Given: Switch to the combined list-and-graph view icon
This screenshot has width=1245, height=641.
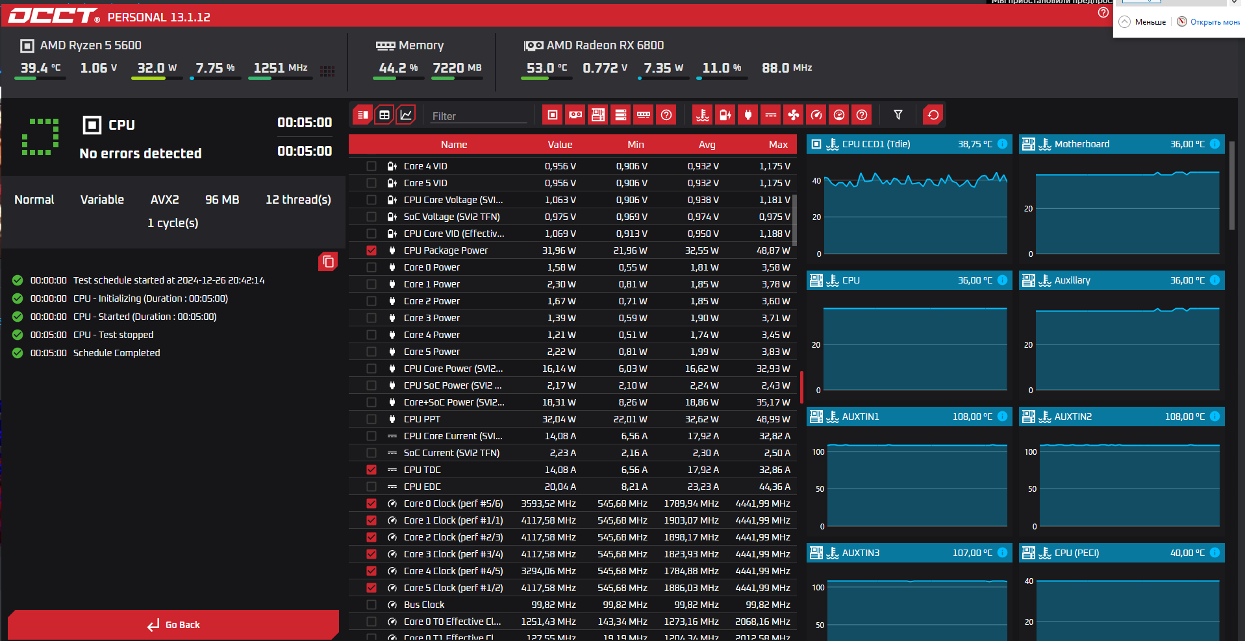Looking at the screenshot, I should [x=363, y=115].
